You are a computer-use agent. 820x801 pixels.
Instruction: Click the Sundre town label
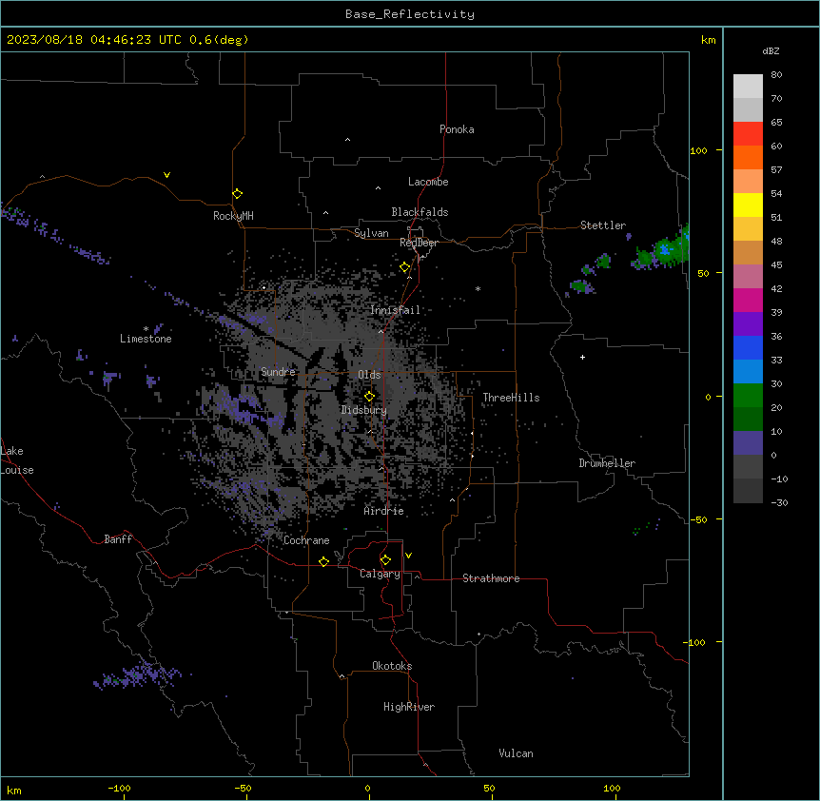(278, 372)
